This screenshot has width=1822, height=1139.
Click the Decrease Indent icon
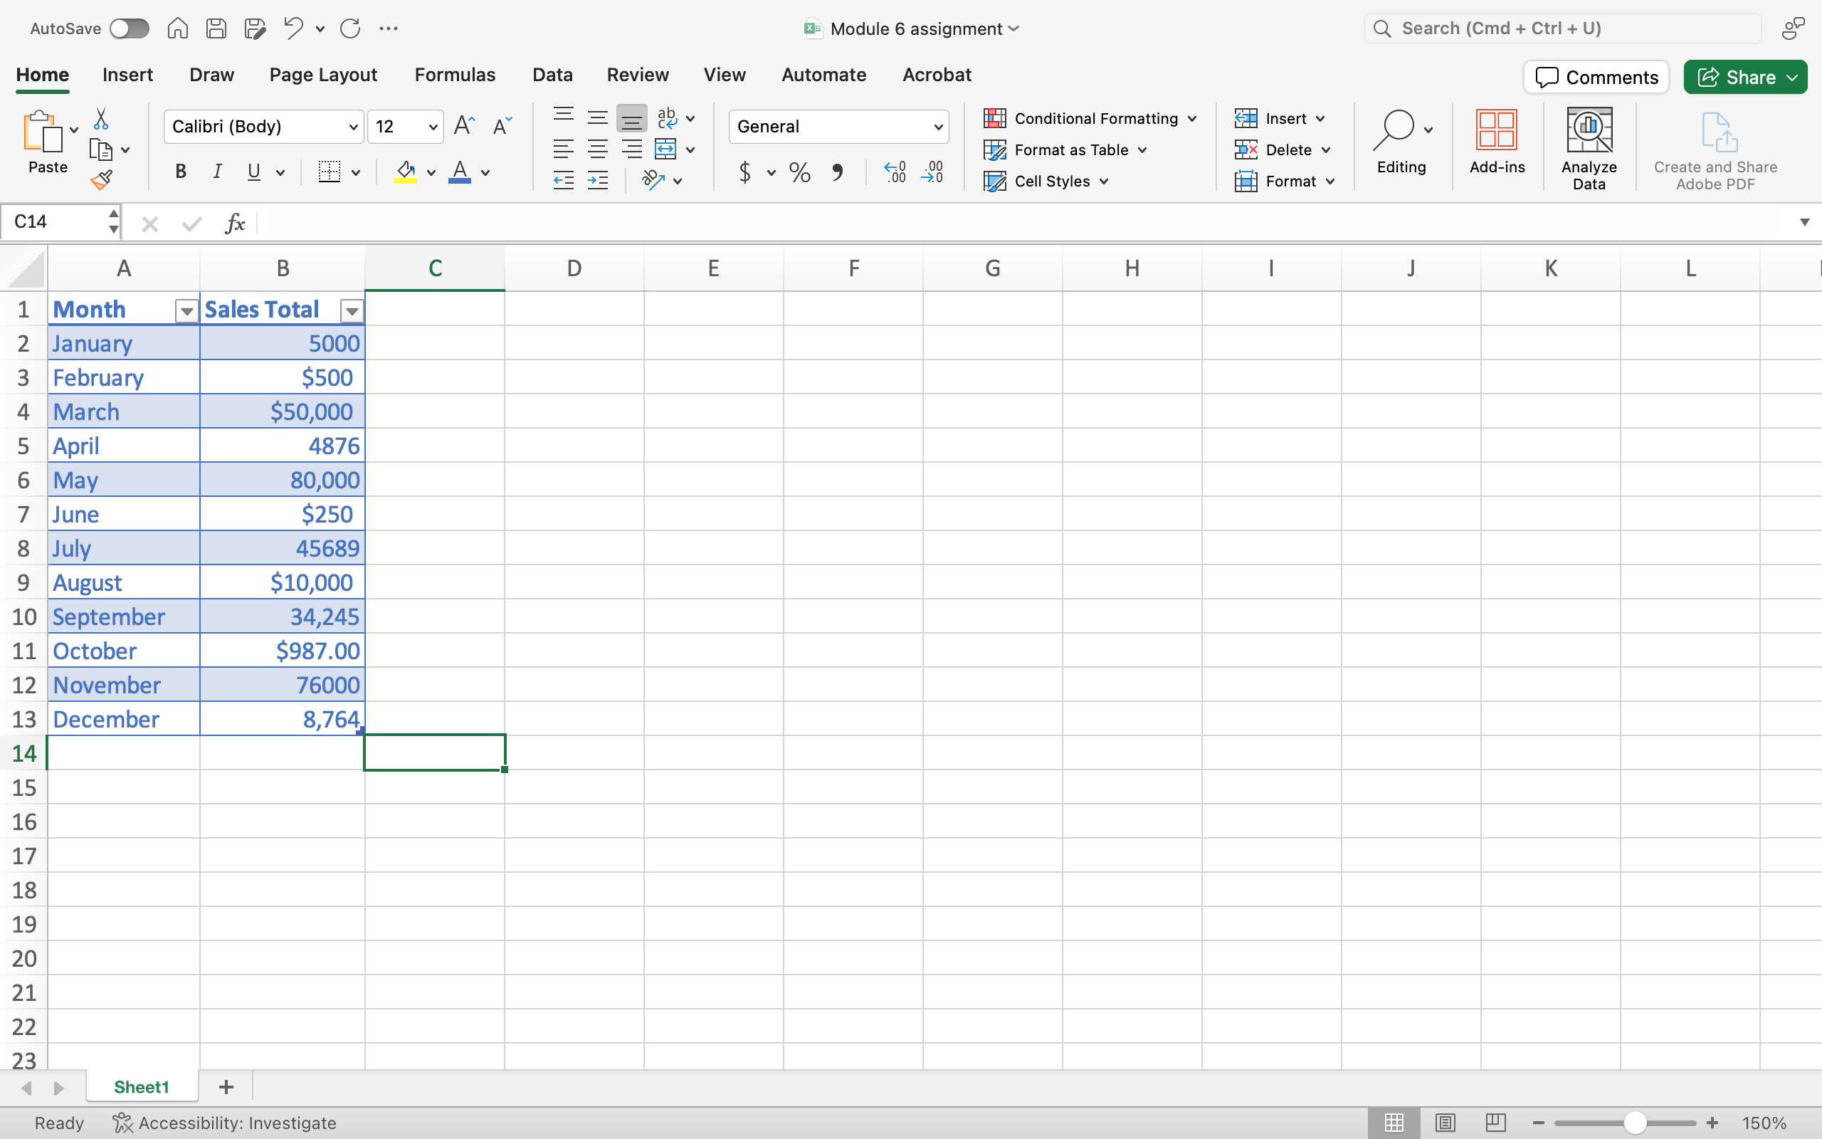pos(563,180)
